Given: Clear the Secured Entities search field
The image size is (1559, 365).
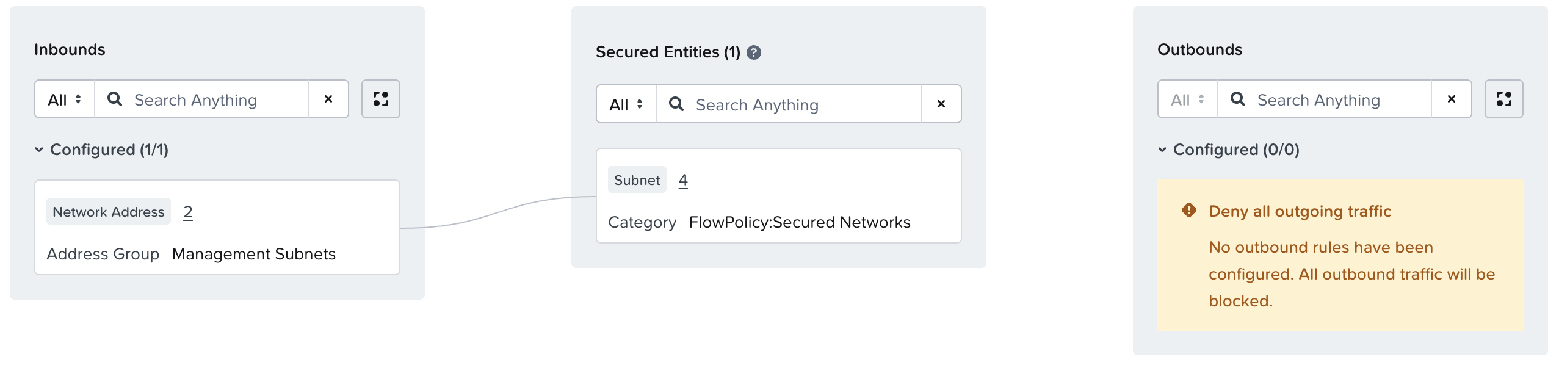Looking at the screenshot, I should pyautogui.click(x=941, y=104).
